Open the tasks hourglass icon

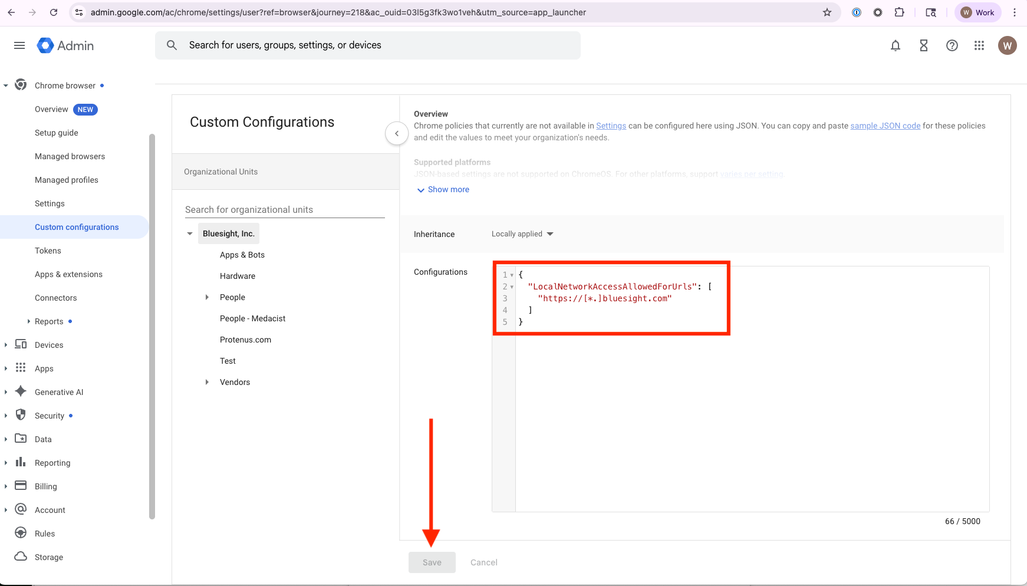(924, 45)
